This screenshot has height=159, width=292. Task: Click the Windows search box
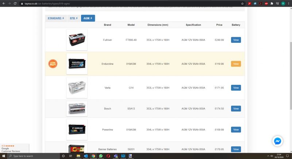click(34, 156)
